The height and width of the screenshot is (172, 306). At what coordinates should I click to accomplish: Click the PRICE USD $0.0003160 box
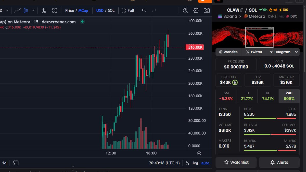tap(236, 64)
